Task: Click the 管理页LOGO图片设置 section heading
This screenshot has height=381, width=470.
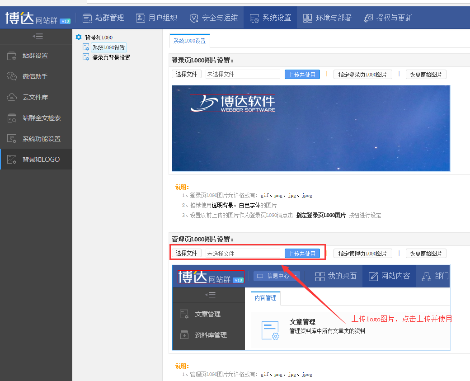Action: (202, 239)
